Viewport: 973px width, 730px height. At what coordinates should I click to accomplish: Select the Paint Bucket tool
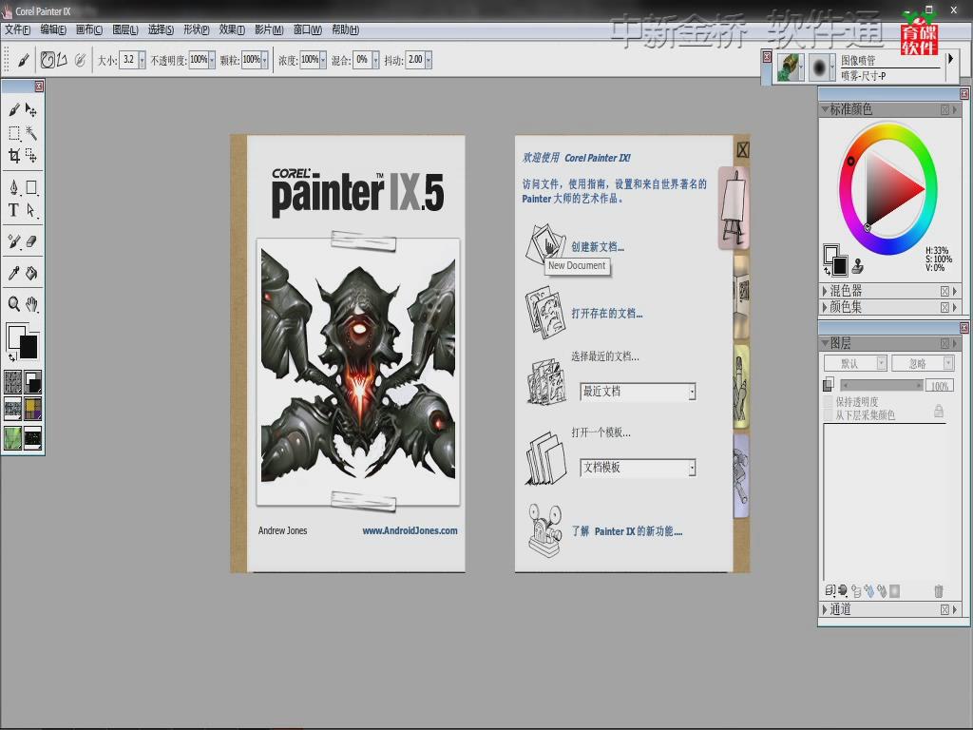tap(31, 273)
